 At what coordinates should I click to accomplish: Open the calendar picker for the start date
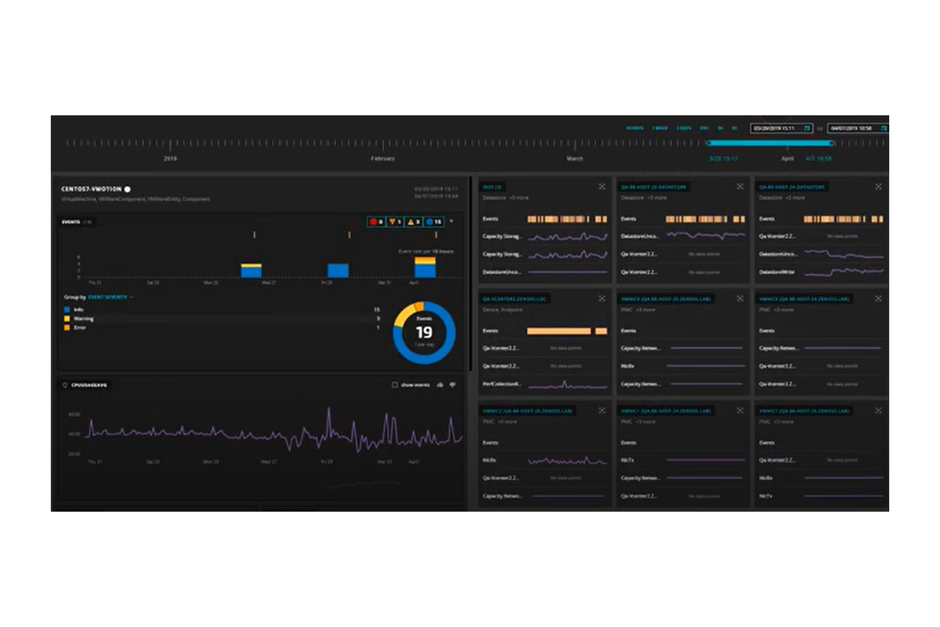[807, 128]
